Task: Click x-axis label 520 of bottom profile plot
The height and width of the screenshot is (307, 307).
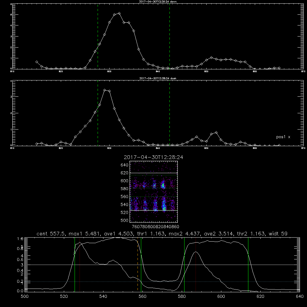Action: point(64,297)
